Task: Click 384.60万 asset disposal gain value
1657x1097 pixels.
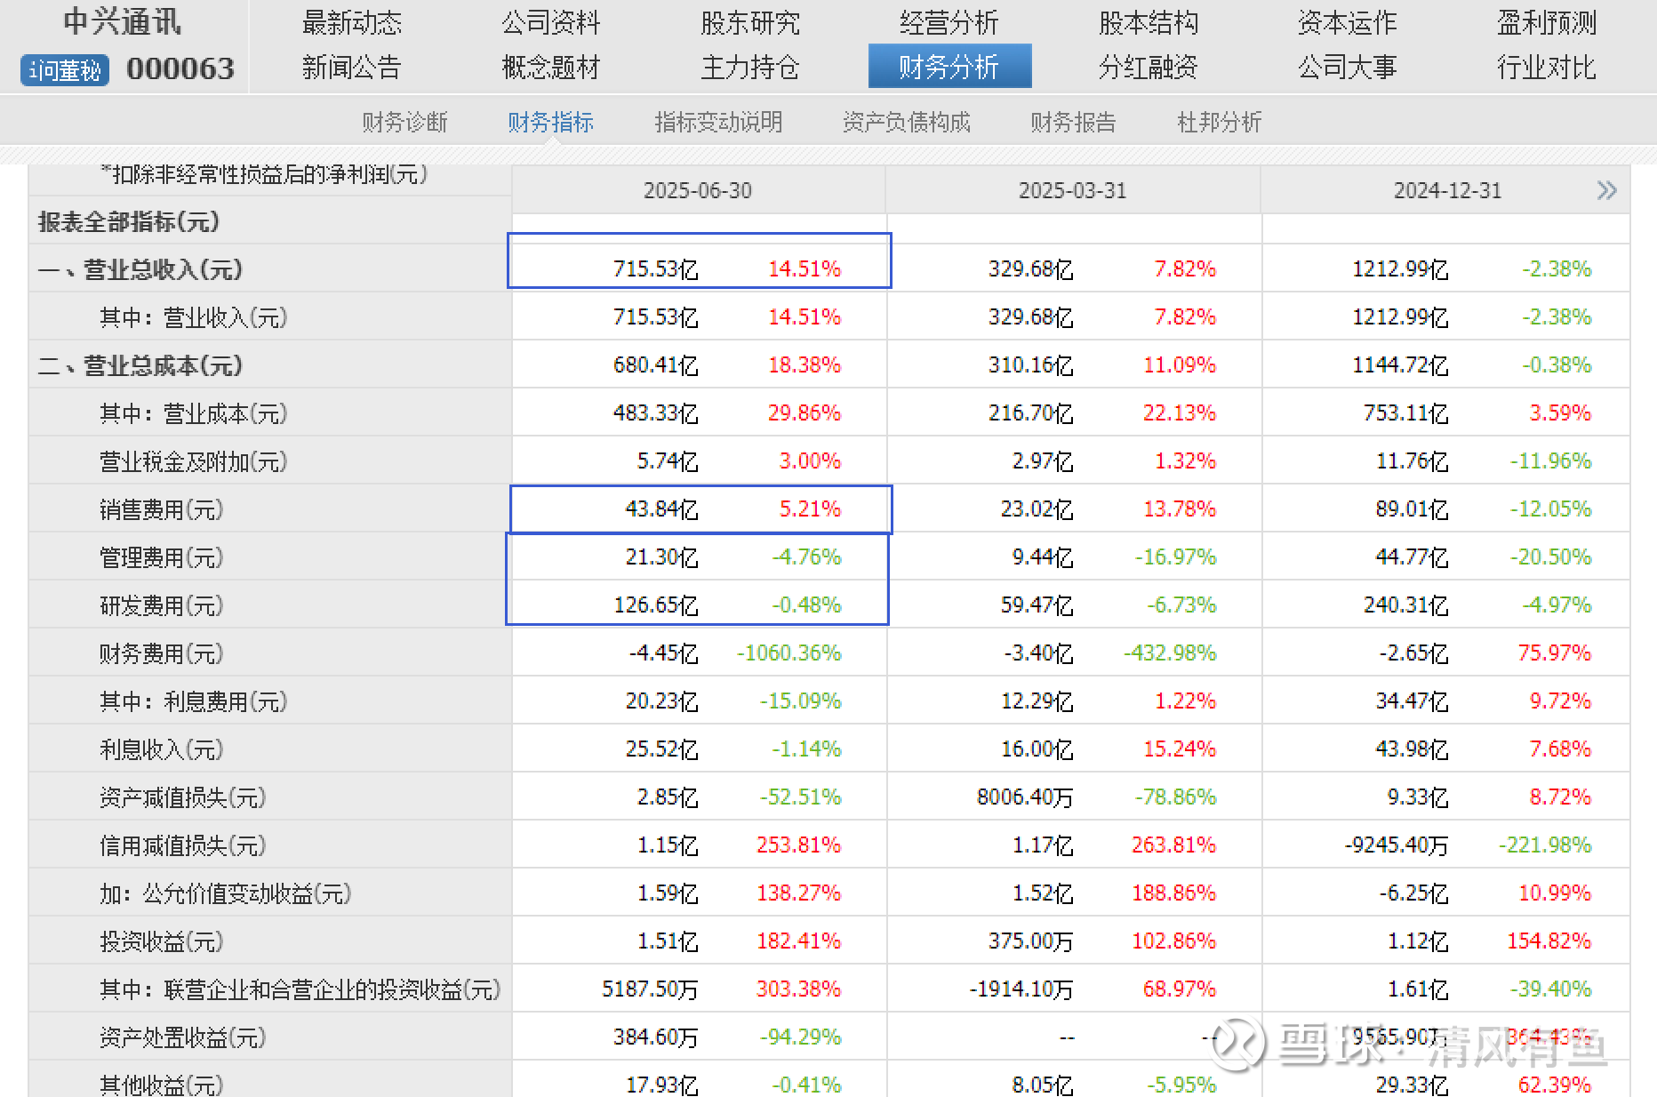Action: 656,1037
